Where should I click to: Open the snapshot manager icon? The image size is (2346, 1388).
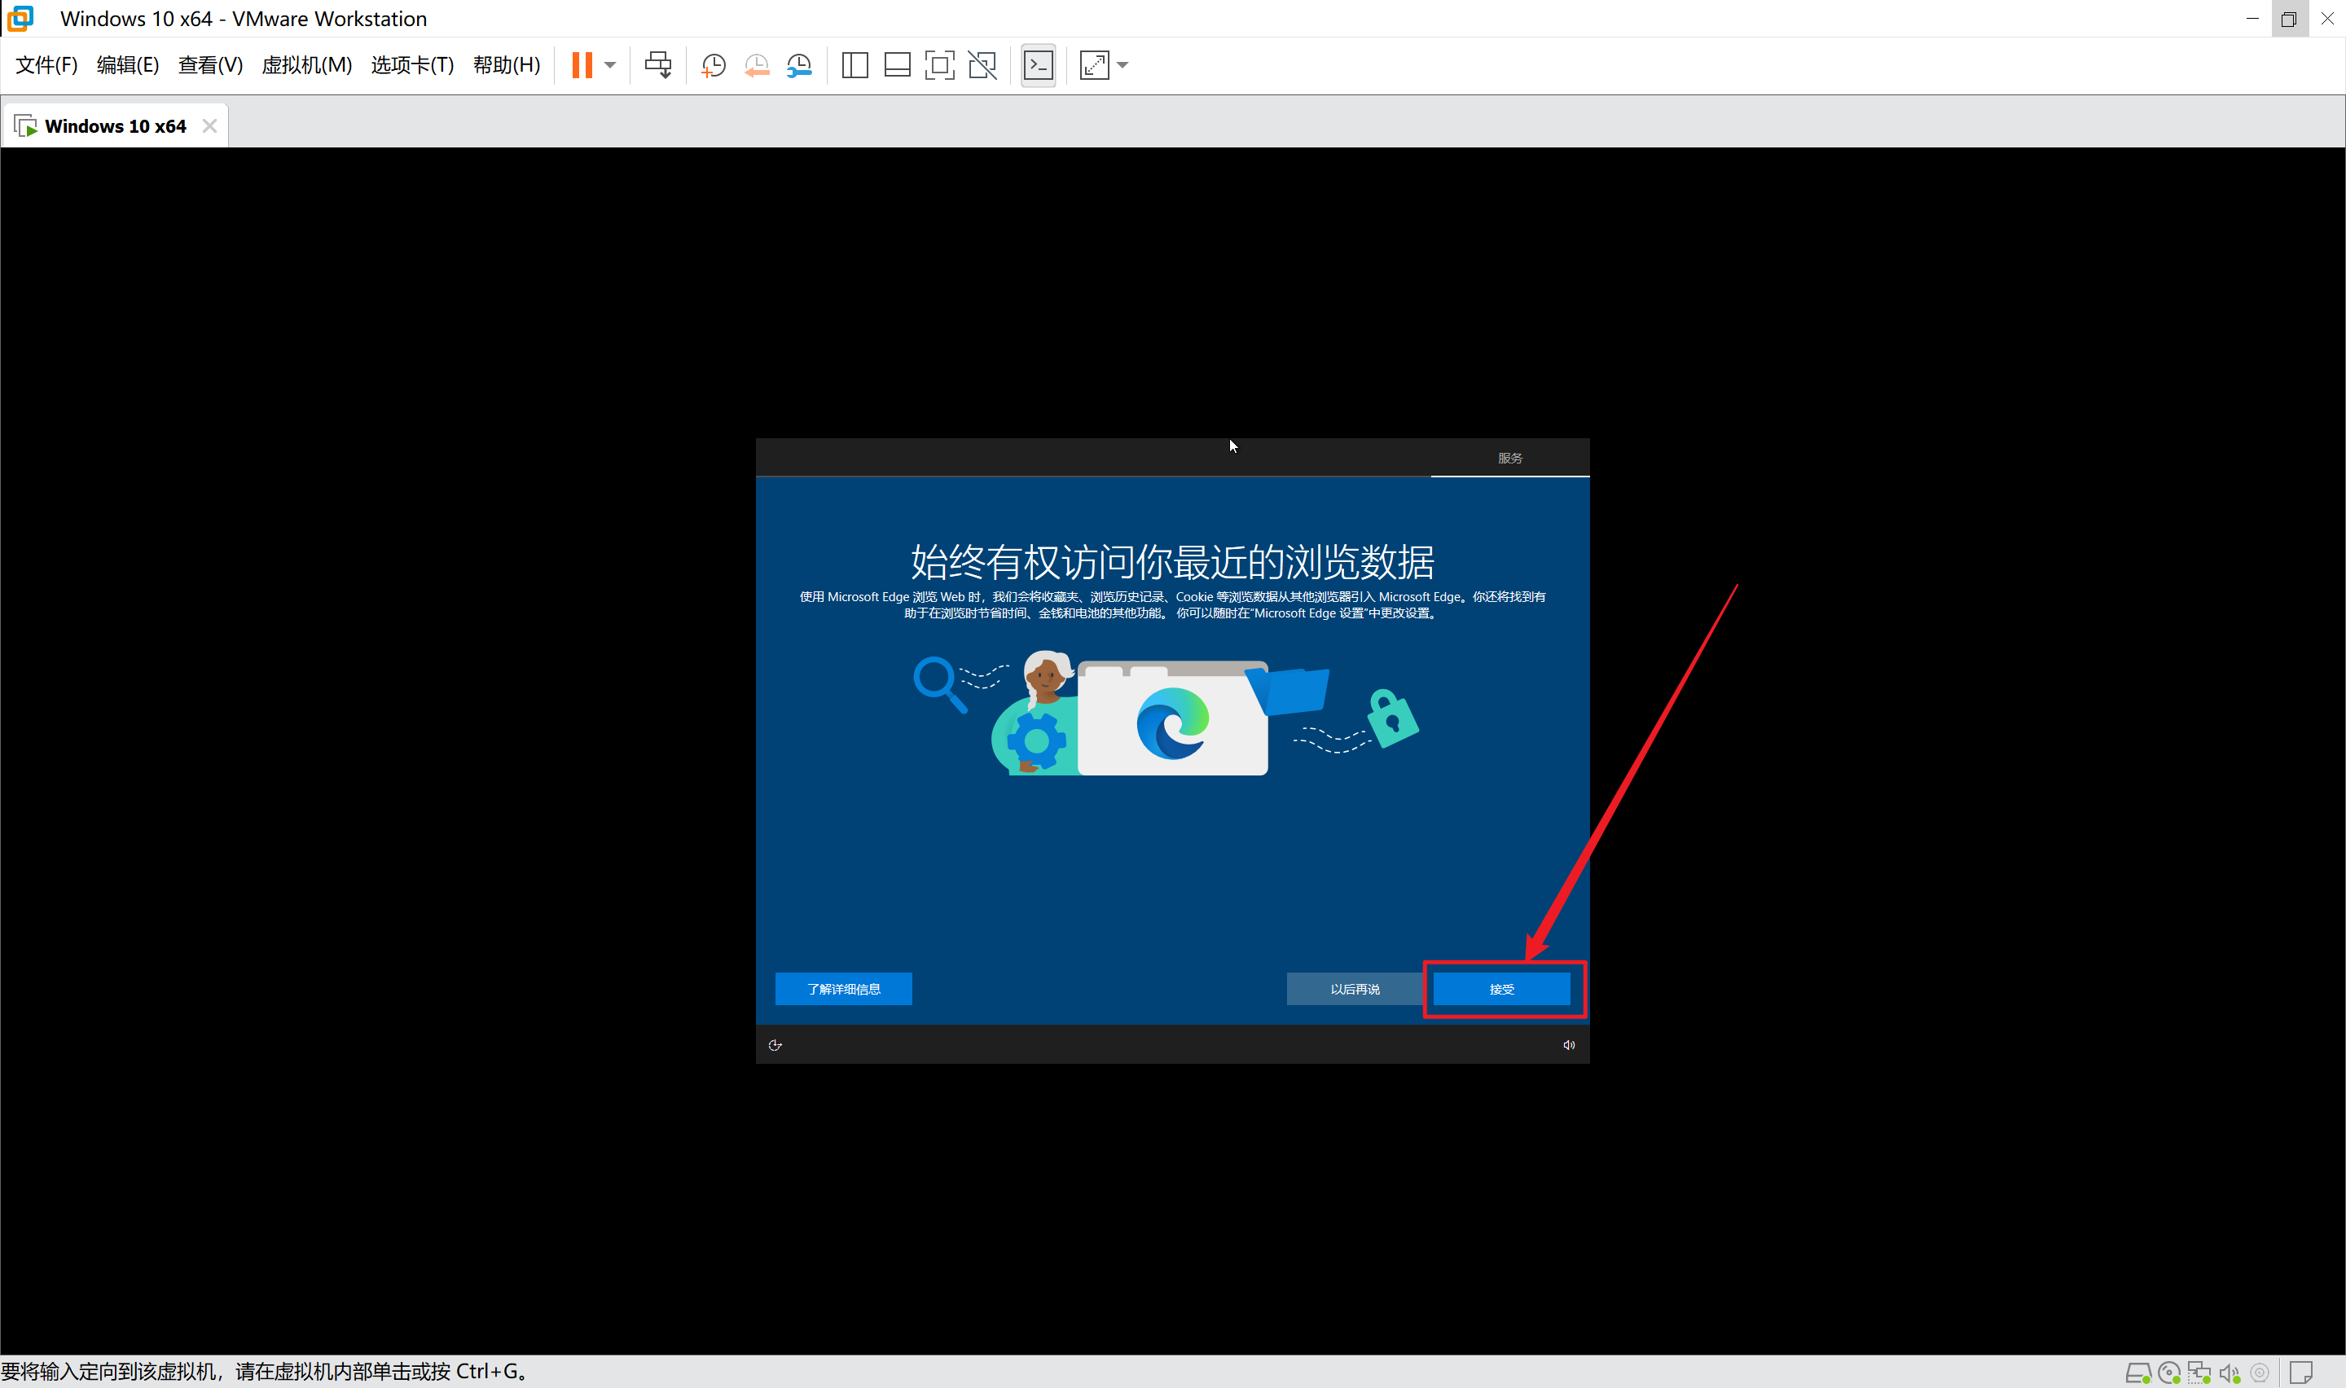[x=799, y=65]
